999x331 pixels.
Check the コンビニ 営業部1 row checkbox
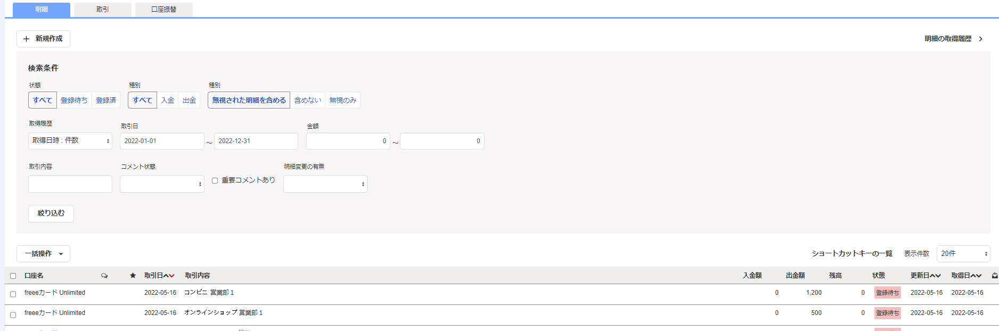point(13,294)
